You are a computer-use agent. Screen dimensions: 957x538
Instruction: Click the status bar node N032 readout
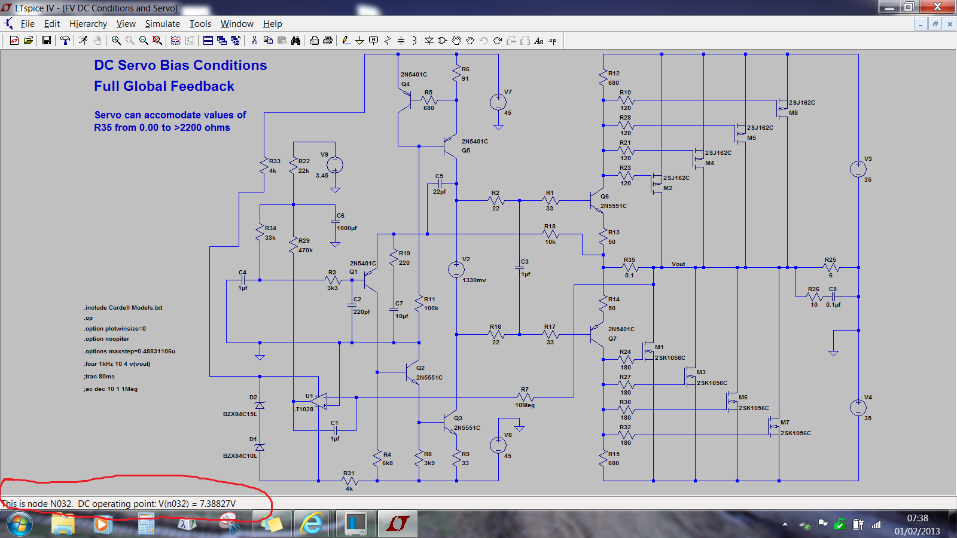[119, 503]
